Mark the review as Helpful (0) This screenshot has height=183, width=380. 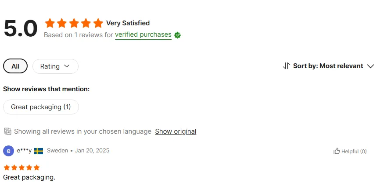click(x=350, y=151)
